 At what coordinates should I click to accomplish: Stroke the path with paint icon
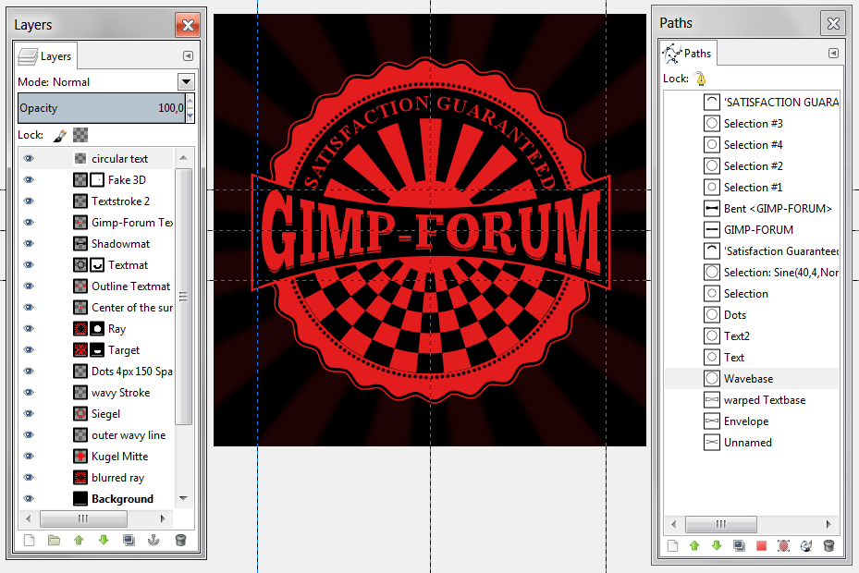806,545
